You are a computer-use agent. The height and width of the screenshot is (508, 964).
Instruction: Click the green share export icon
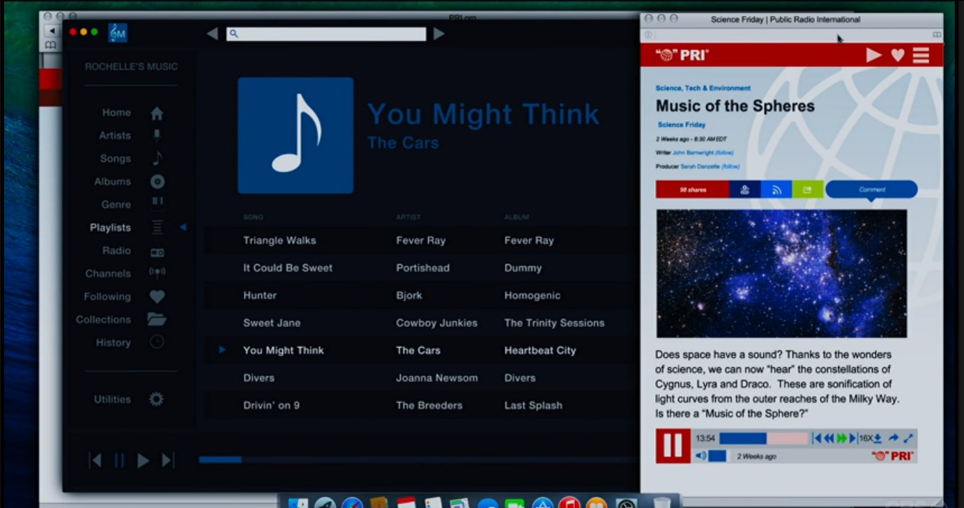click(x=807, y=190)
